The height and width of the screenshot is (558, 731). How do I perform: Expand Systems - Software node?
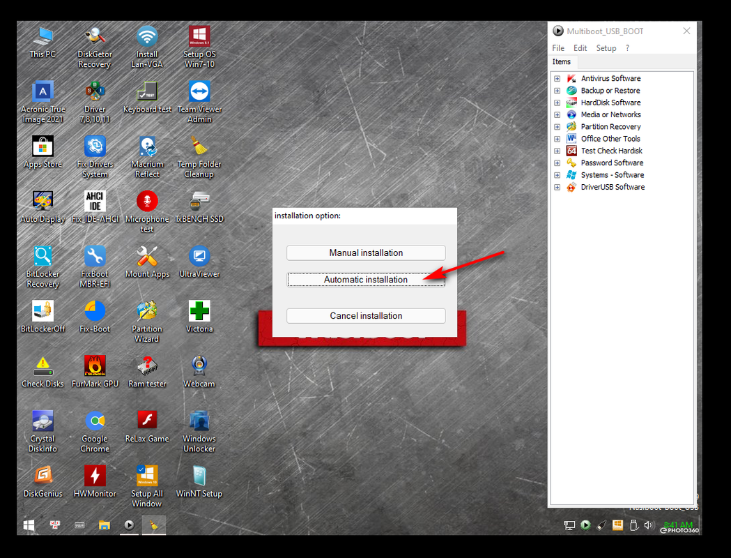click(557, 176)
